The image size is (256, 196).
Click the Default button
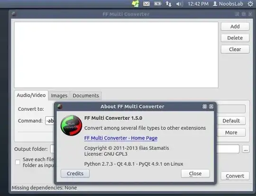pyautogui.click(x=231, y=121)
